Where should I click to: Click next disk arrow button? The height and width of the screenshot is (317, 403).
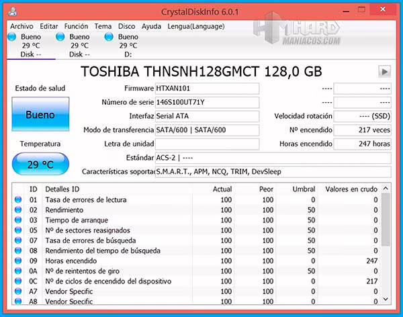point(384,71)
